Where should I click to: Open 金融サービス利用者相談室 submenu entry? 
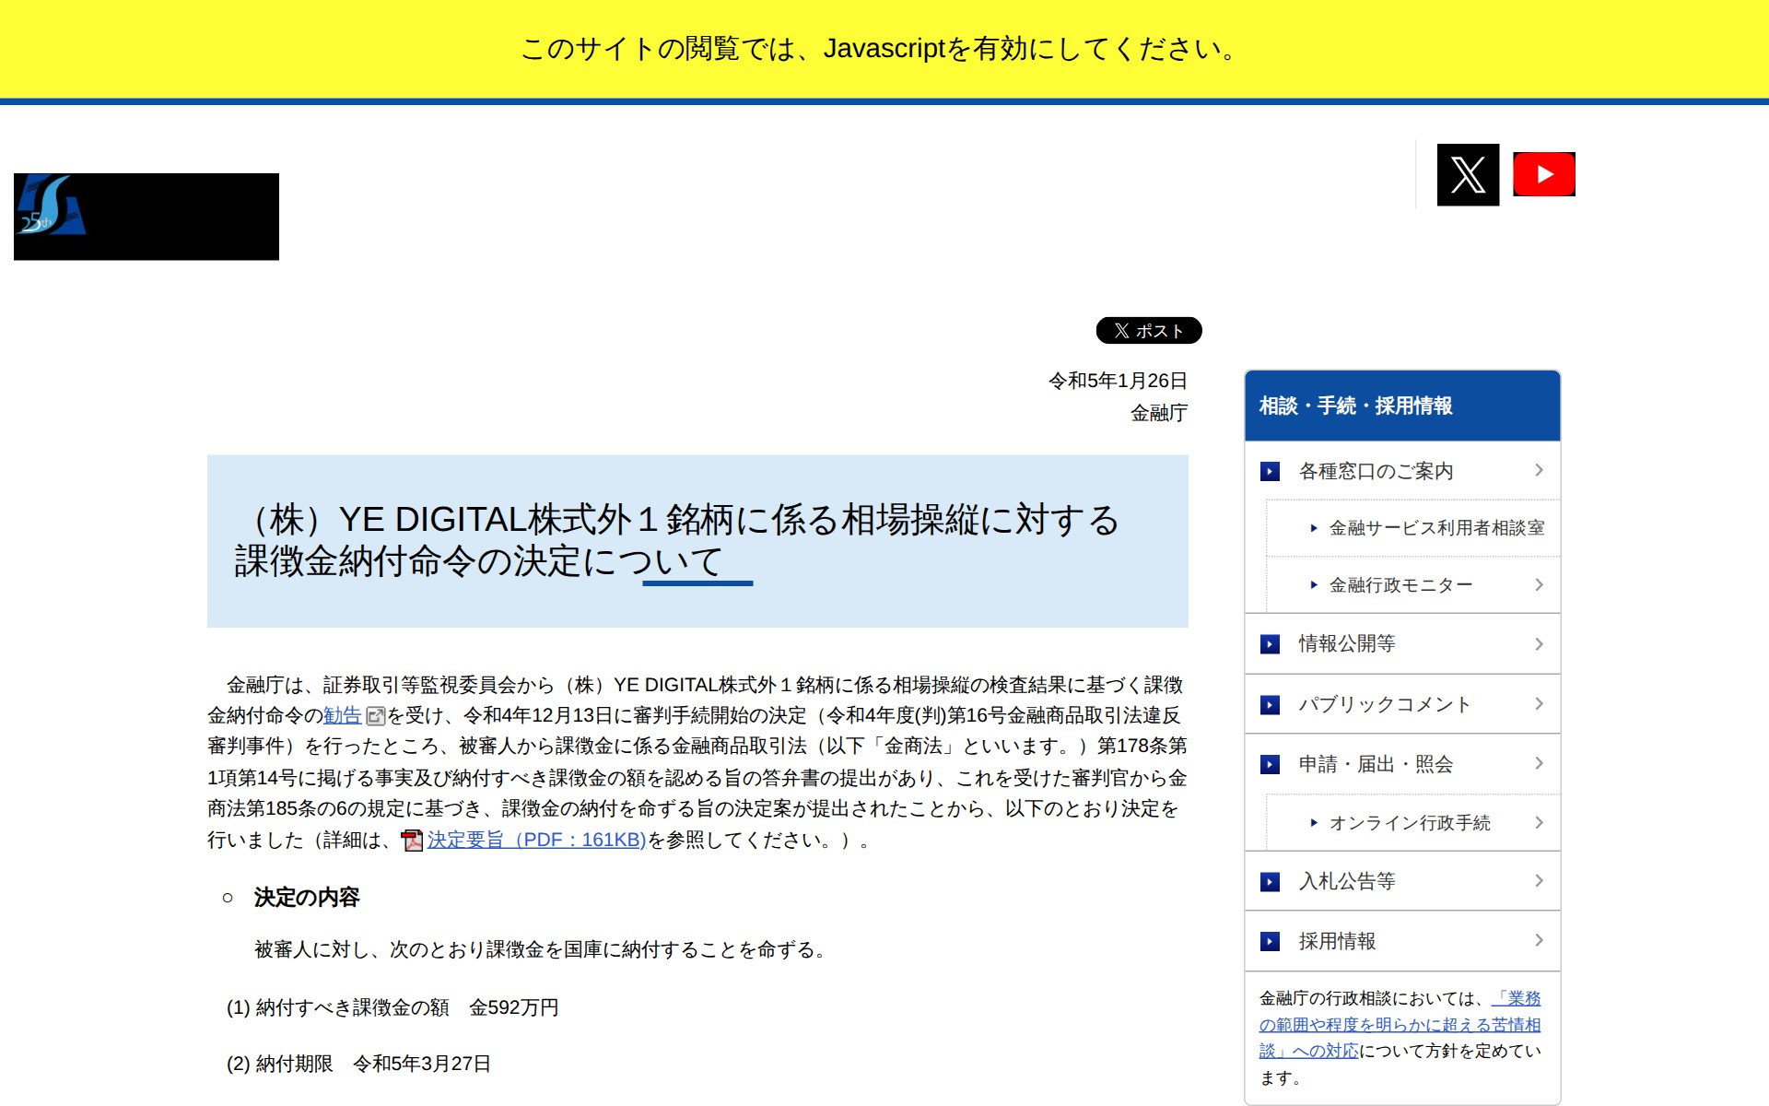tap(1436, 528)
